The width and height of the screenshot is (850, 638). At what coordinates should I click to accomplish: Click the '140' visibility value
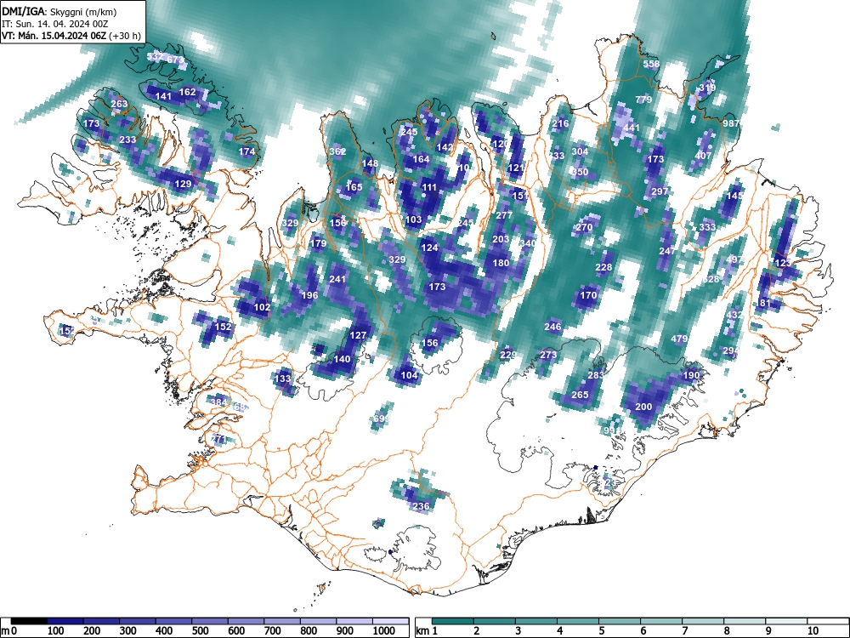click(342, 359)
